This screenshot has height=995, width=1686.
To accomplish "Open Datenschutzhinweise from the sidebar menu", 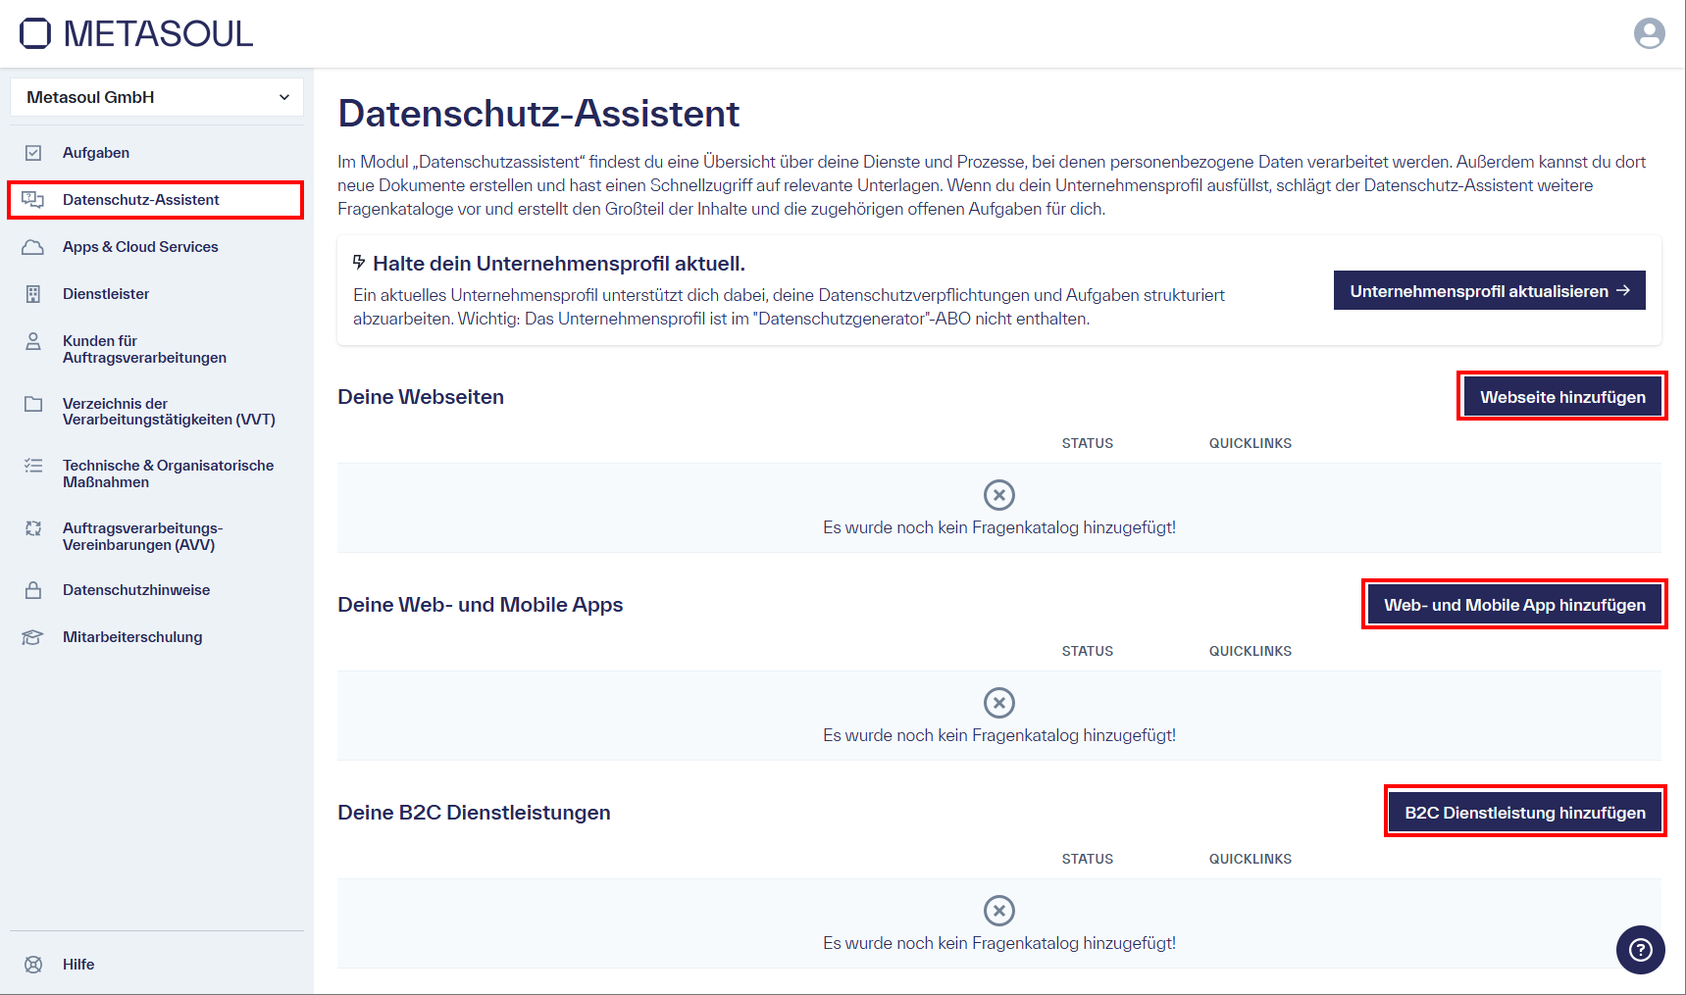I will click(135, 589).
